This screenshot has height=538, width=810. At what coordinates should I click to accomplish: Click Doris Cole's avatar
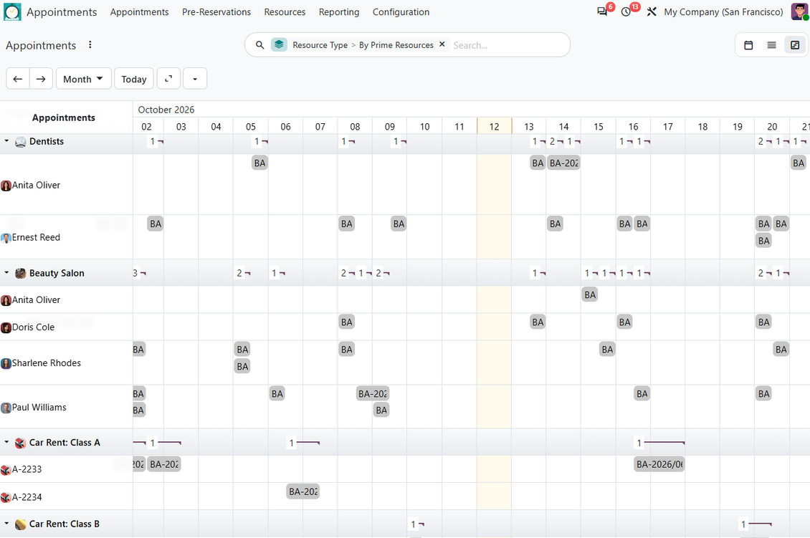[6, 327]
